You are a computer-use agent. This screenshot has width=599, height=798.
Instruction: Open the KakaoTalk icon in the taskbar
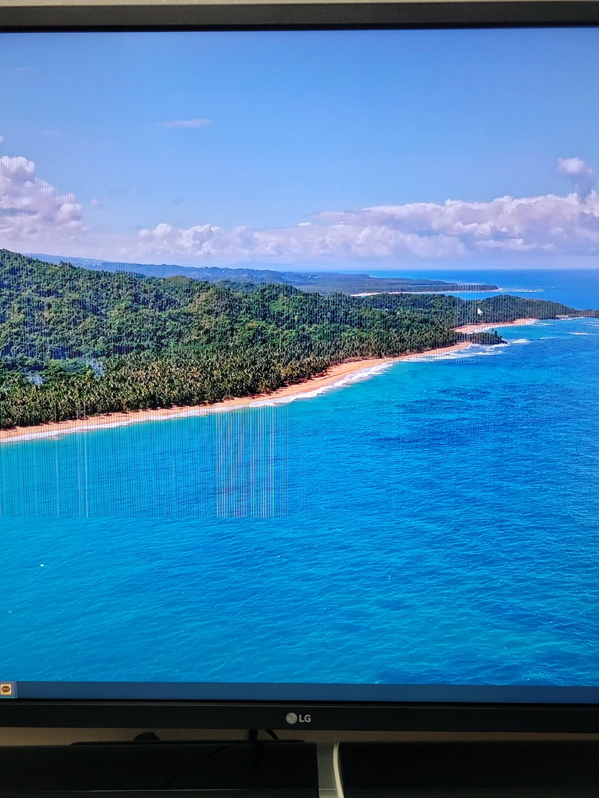pos(6,689)
